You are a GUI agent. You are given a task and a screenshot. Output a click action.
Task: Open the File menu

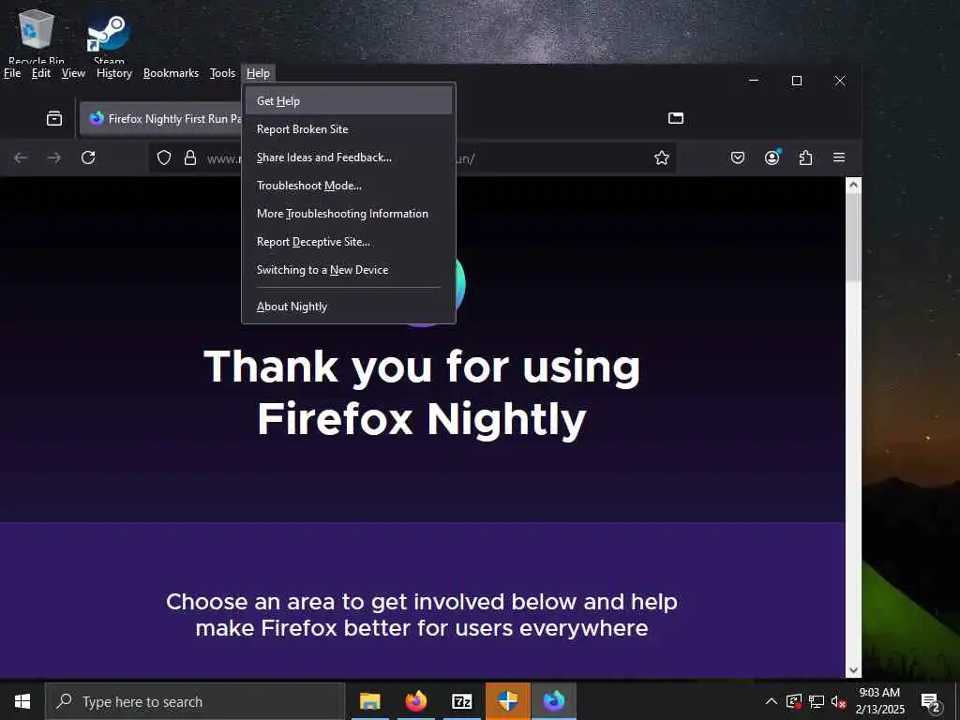click(x=12, y=73)
